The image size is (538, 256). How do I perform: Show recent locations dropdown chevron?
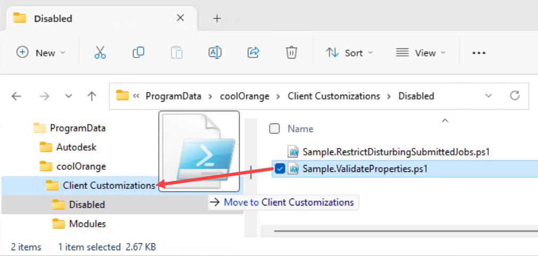69,96
